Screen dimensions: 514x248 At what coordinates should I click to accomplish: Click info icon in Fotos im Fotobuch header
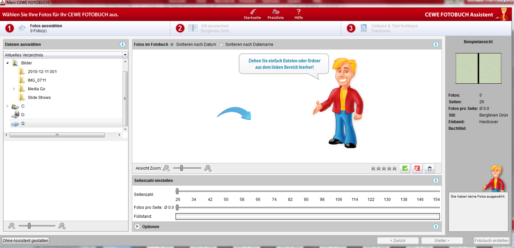436,44
